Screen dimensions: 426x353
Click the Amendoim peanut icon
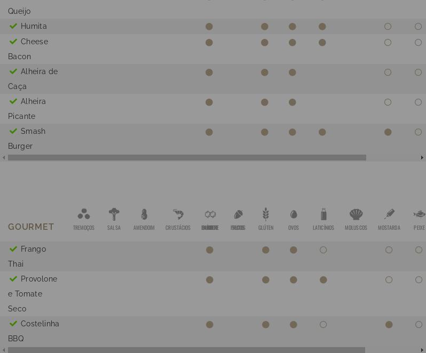click(144, 214)
